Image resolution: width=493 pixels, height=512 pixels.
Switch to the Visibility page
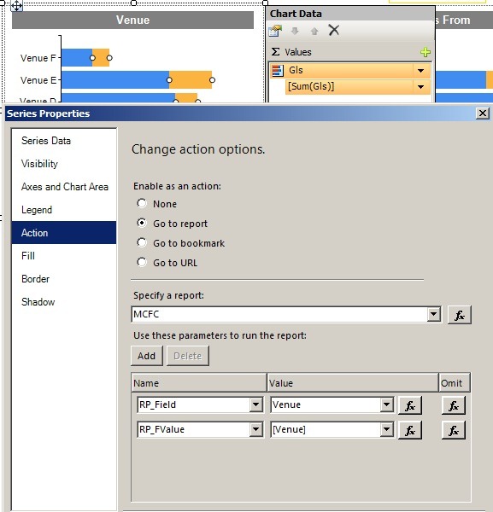(x=64, y=164)
